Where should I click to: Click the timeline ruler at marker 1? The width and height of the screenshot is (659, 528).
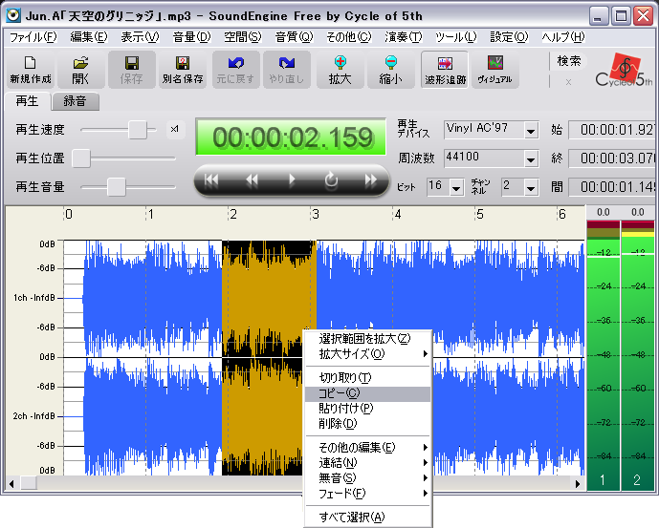pyautogui.click(x=151, y=215)
